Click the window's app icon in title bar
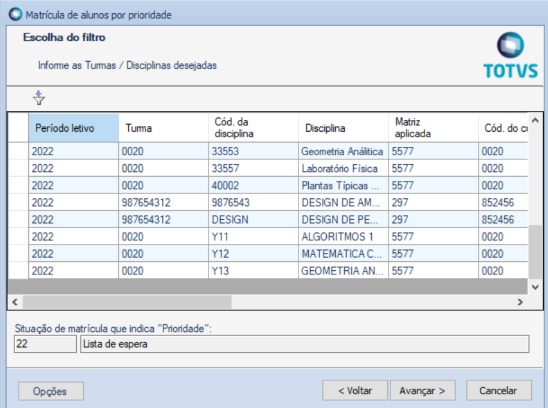This screenshot has width=548, height=408. tap(16, 14)
